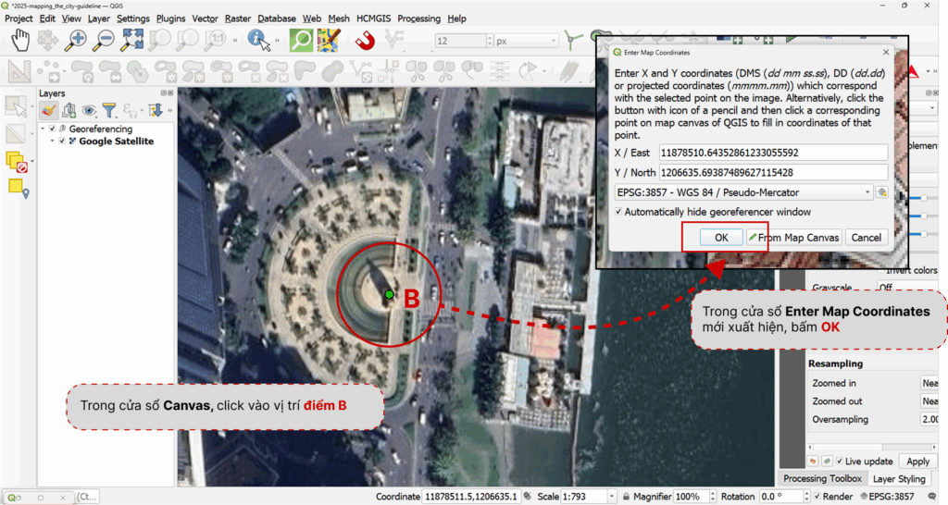Activate the Zoom In magnifier tool
The width and height of the screenshot is (948, 505).
(76, 41)
